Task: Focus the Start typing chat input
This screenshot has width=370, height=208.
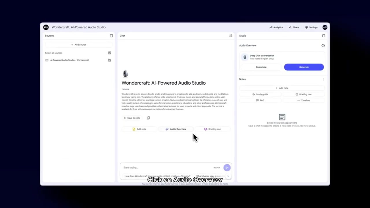Action: (166, 168)
